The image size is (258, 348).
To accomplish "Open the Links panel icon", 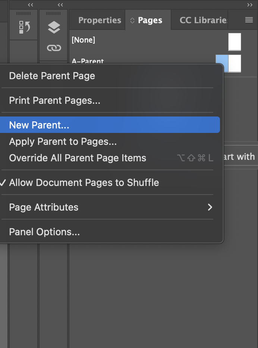I will click(x=54, y=48).
